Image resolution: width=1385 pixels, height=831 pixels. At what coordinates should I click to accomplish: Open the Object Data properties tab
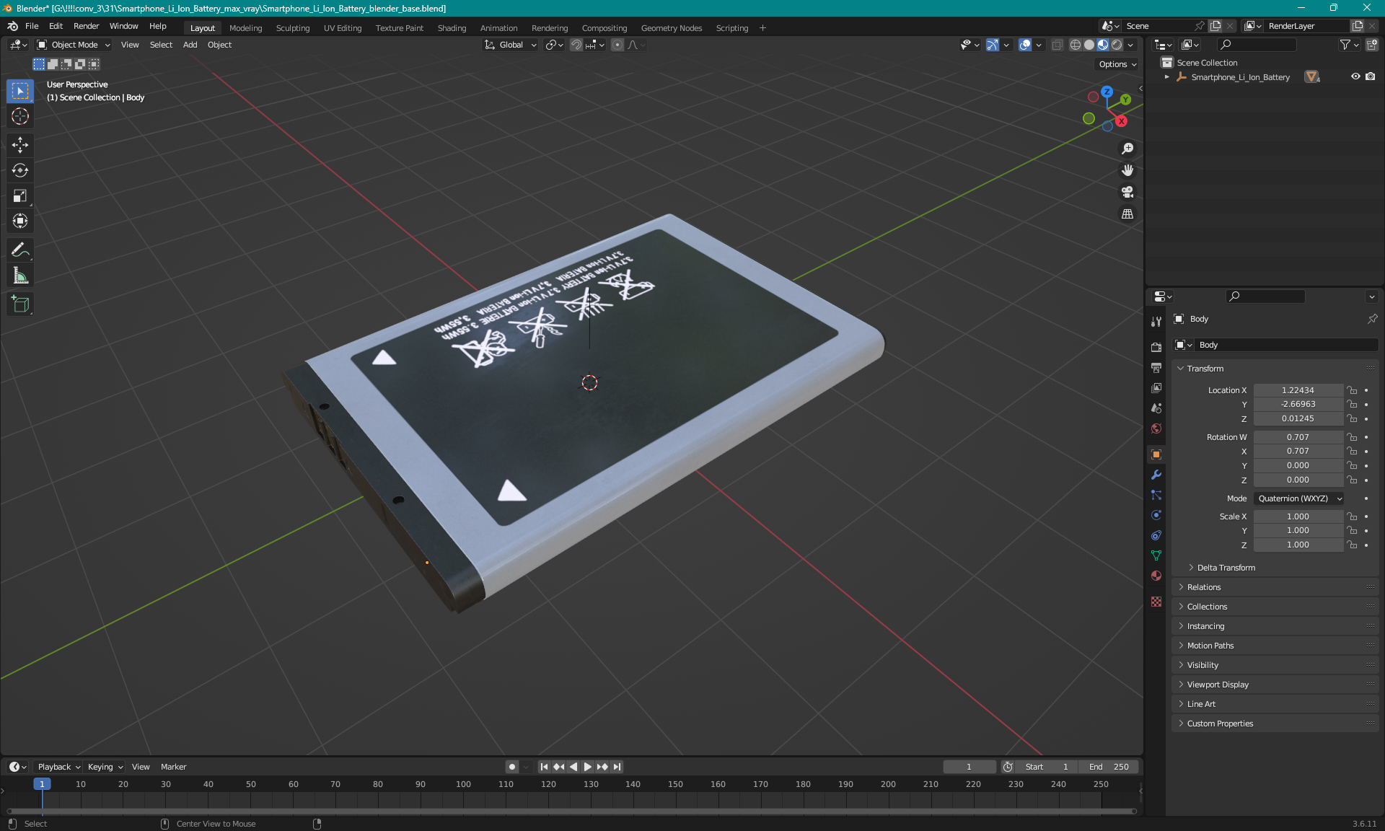[1156, 555]
